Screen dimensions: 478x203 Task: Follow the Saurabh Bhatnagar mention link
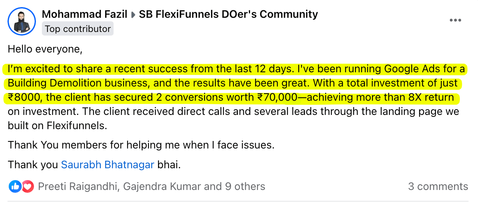[107, 165]
